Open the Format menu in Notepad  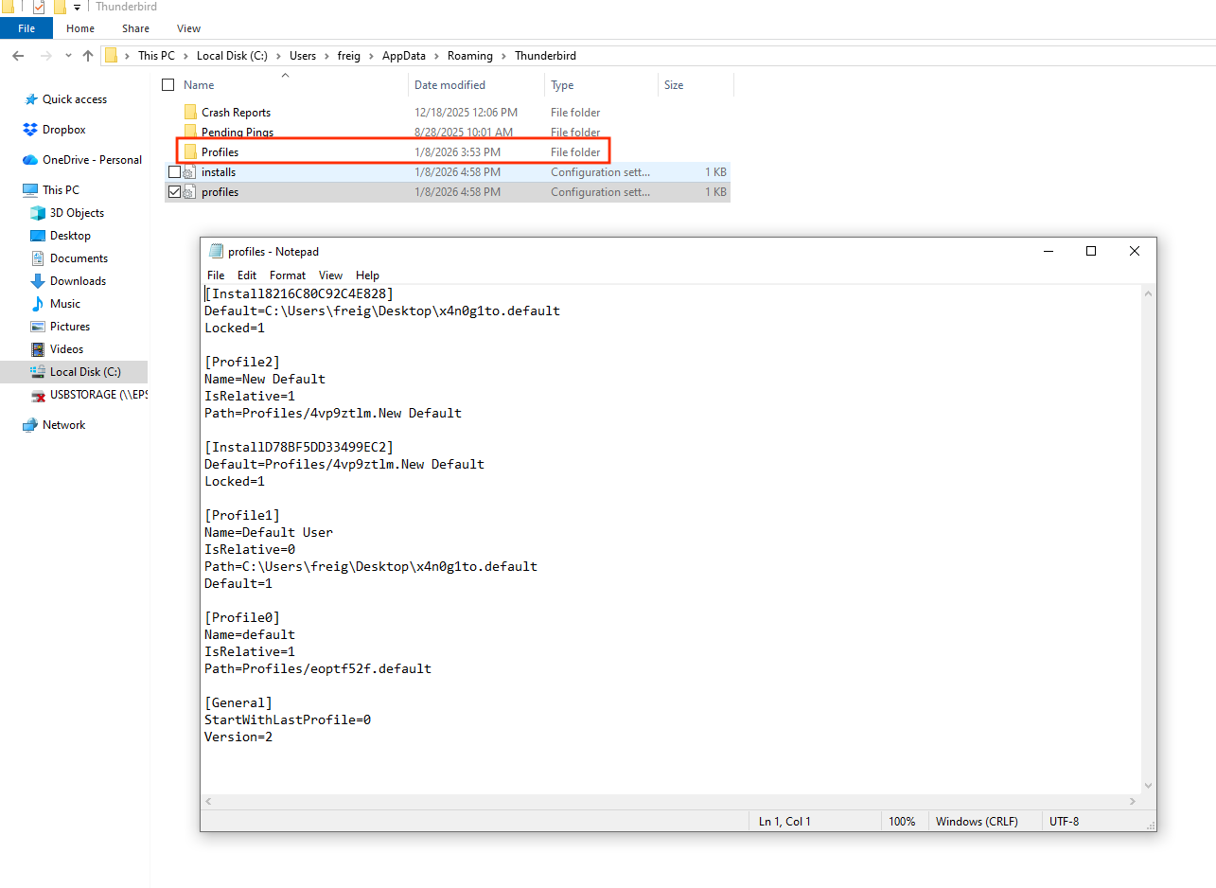pyautogui.click(x=288, y=275)
